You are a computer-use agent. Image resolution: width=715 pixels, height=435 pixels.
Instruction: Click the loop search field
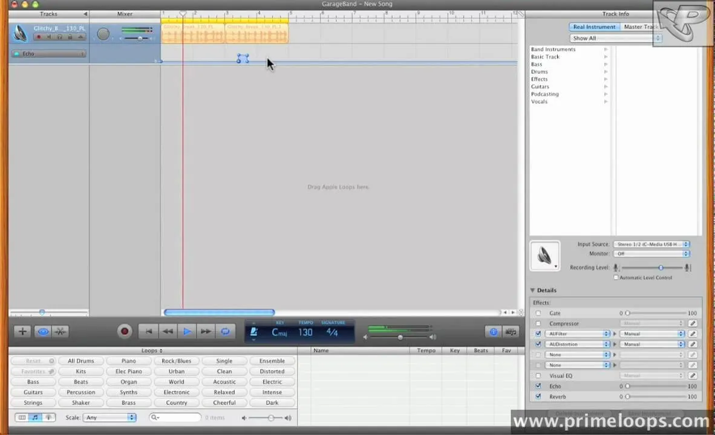(x=175, y=417)
